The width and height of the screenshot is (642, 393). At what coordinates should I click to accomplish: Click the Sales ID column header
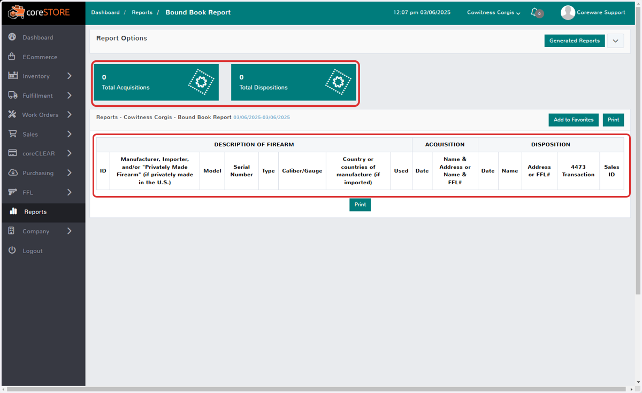click(x=612, y=171)
